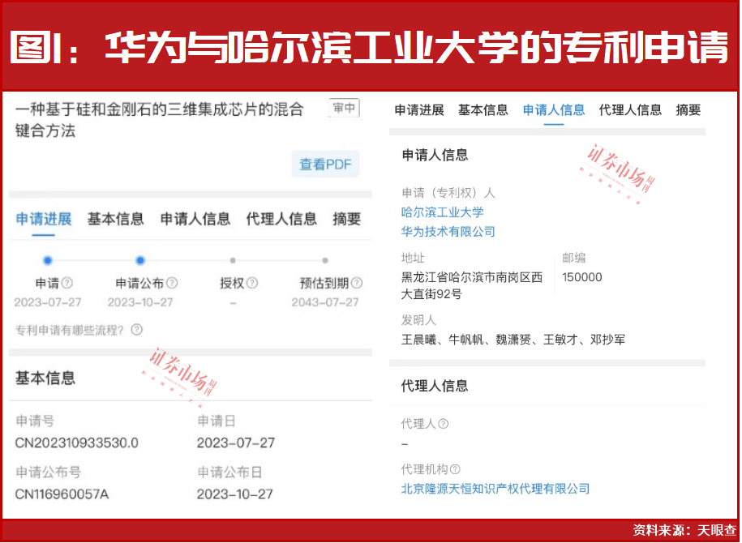Open the 查看PDF button
The width and height of the screenshot is (742, 543).
click(x=325, y=165)
